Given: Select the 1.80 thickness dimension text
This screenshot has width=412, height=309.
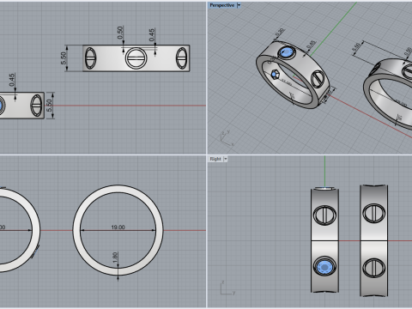Looking at the screenshot, I should click(115, 257).
